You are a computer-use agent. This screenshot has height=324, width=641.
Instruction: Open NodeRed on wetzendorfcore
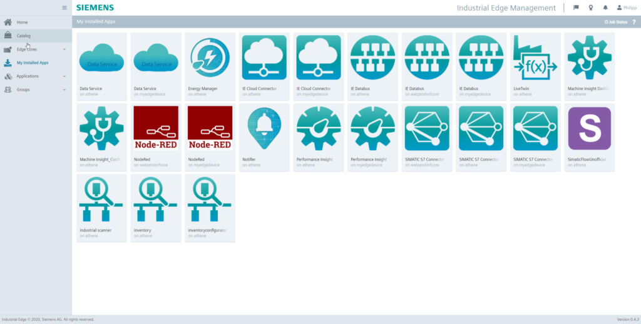coord(156,128)
